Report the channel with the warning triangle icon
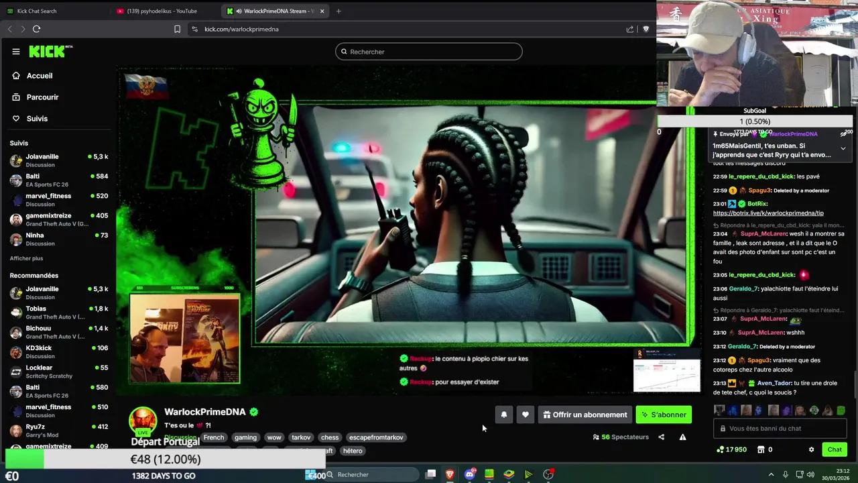 682,437
